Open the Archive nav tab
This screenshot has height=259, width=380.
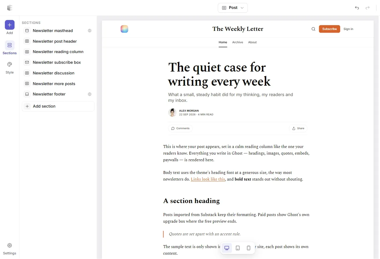[238, 42]
